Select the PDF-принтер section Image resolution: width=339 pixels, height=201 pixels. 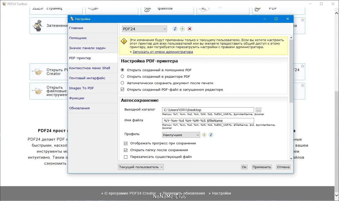(x=93, y=58)
